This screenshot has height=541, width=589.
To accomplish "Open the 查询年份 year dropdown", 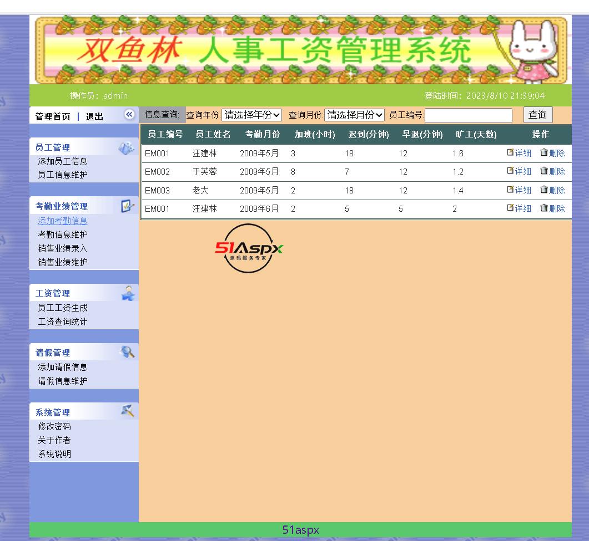I will 251,115.
